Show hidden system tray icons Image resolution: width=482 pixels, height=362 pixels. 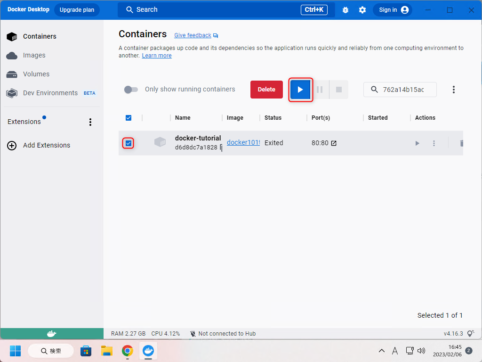pyautogui.click(x=381, y=351)
